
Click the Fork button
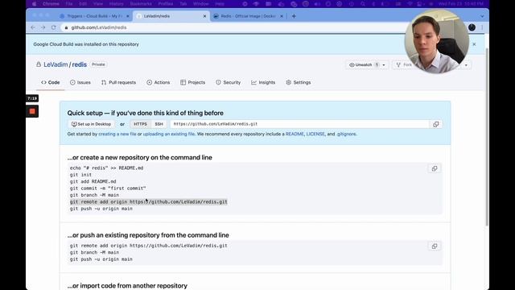click(x=404, y=64)
